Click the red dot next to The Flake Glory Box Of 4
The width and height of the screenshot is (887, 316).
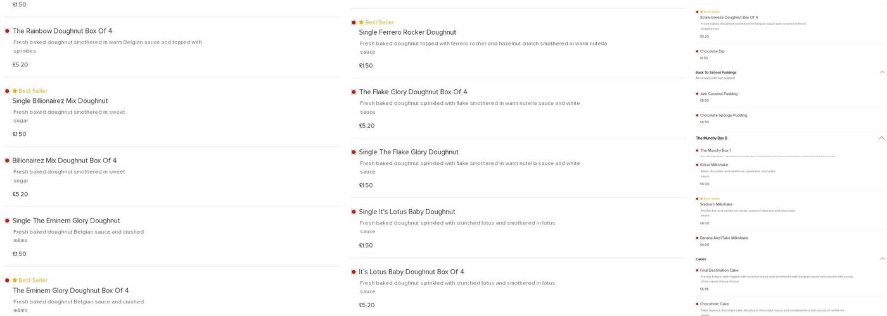354,92
